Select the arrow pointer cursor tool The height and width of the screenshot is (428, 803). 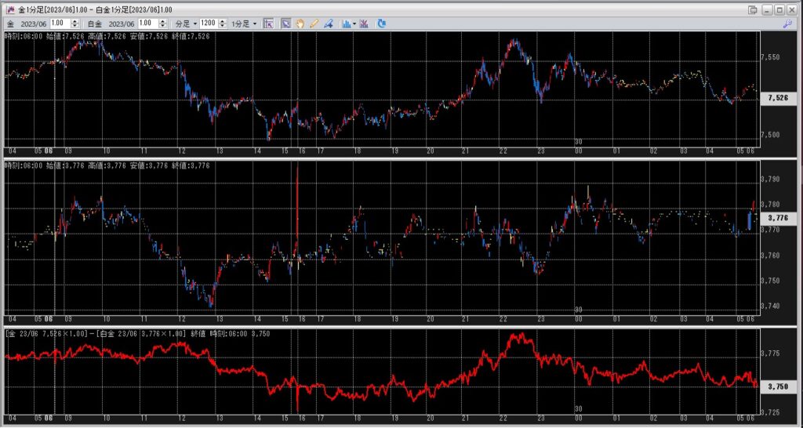pyautogui.click(x=286, y=24)
